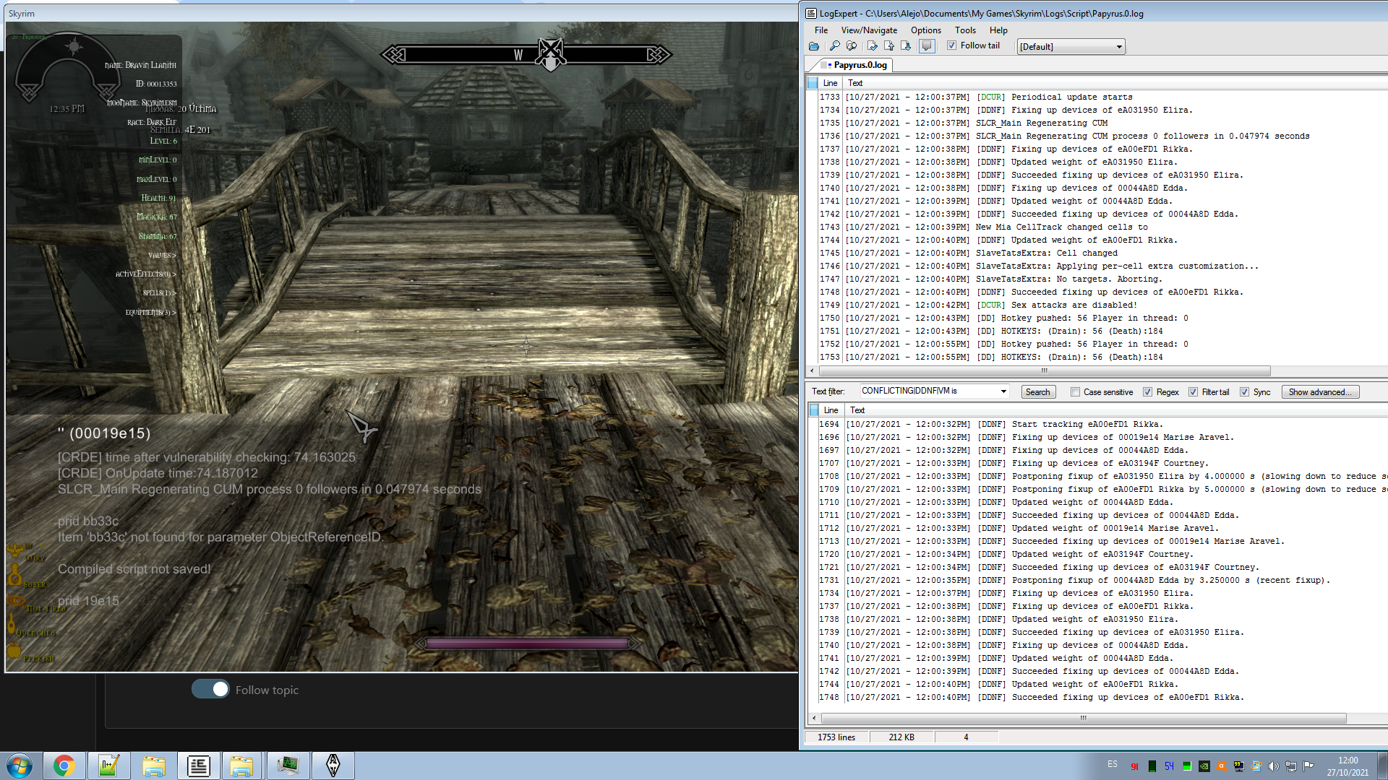Expand SPELLS(1) in the Skyrim panel
This screenshot has width=1388, height=780.
pos(160,292)
